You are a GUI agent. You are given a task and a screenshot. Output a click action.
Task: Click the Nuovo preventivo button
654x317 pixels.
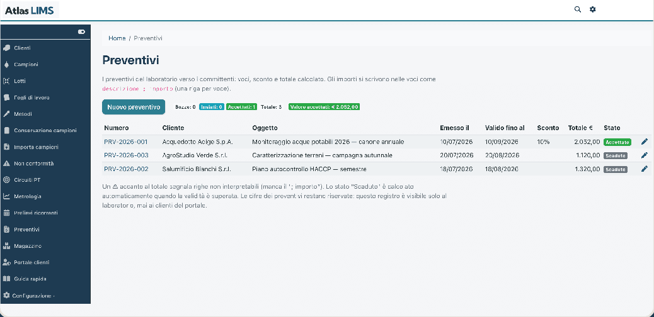pyautogui.click(x=134, y=107)
